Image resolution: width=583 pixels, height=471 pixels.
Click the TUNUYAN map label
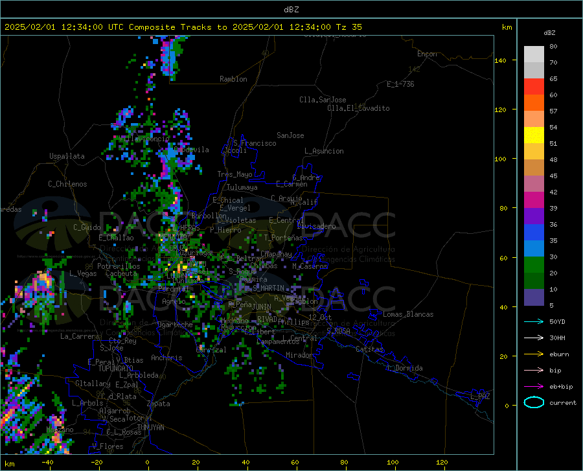pos(150,428)
